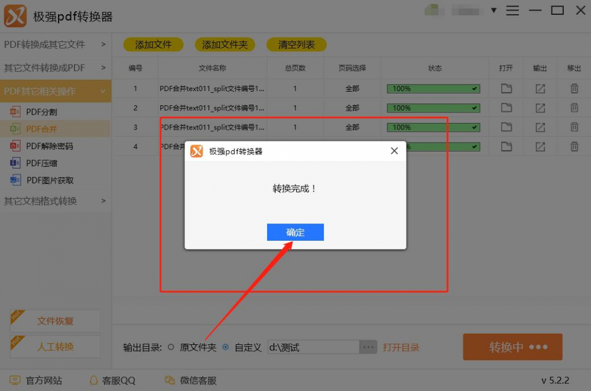Click the 打开目录 link
Image resolution: width=591 pixels, height=391 pixels.
[x=401, y=348]
